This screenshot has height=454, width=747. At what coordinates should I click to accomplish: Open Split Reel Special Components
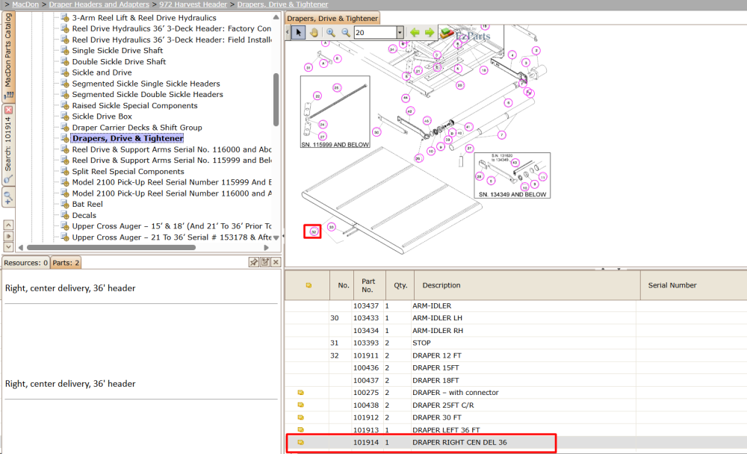coord(128,171)
